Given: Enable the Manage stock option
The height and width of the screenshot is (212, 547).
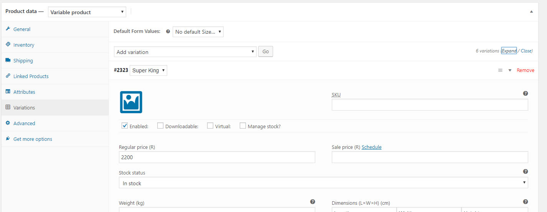Looking at the screenshot, I should (x=243, y=126).
